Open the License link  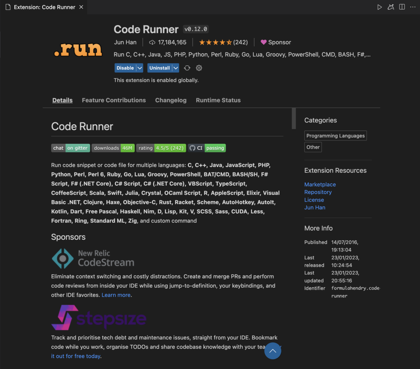[314, 200]
